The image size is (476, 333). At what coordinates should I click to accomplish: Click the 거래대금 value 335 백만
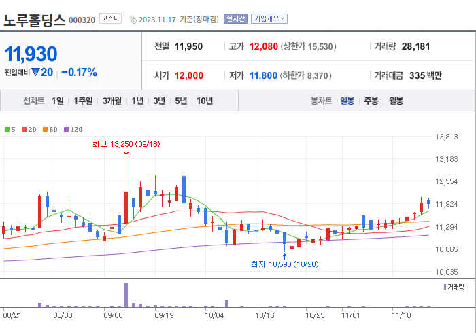[x=426, y=75]
